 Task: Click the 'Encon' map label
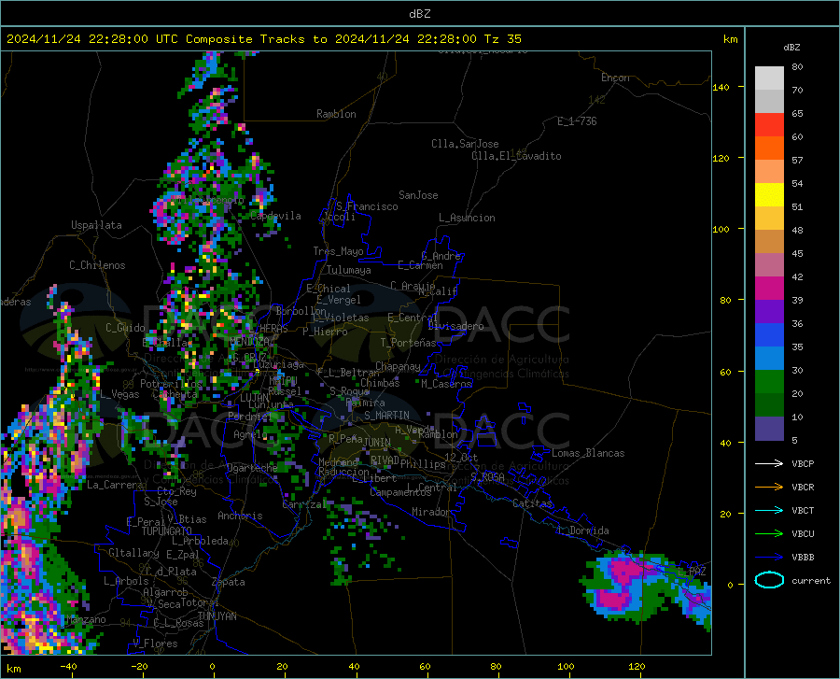click(x=615, y=78)
